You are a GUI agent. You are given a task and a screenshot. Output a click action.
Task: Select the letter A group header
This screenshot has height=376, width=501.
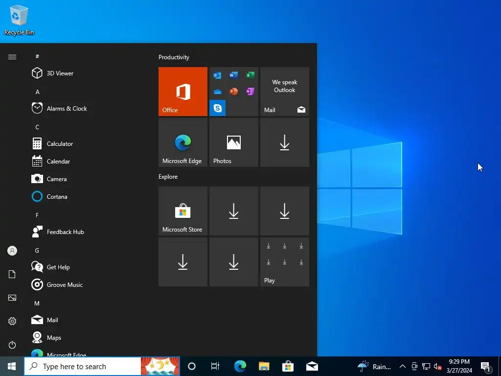point(37,92)
